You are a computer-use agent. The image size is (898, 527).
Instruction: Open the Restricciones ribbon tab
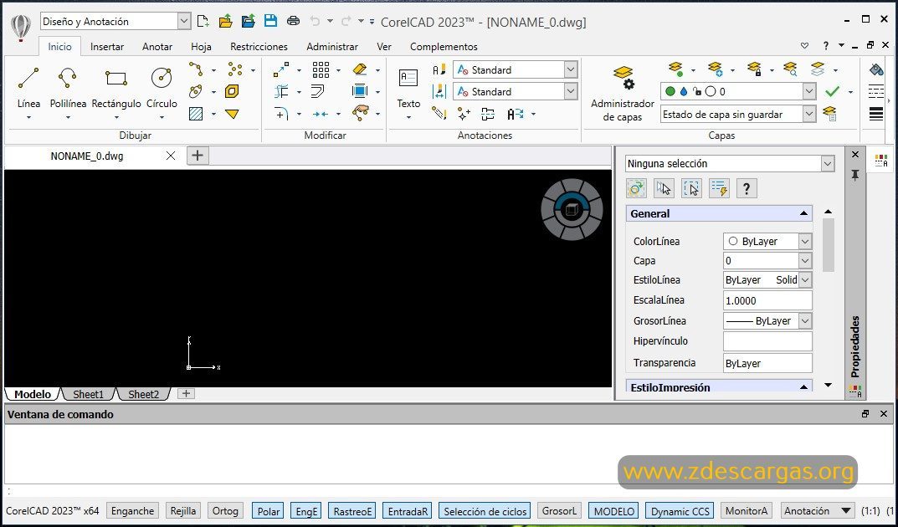click(259, 47)
